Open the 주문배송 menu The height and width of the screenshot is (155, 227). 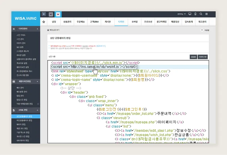pyautogui.click(x=81, y=22)
